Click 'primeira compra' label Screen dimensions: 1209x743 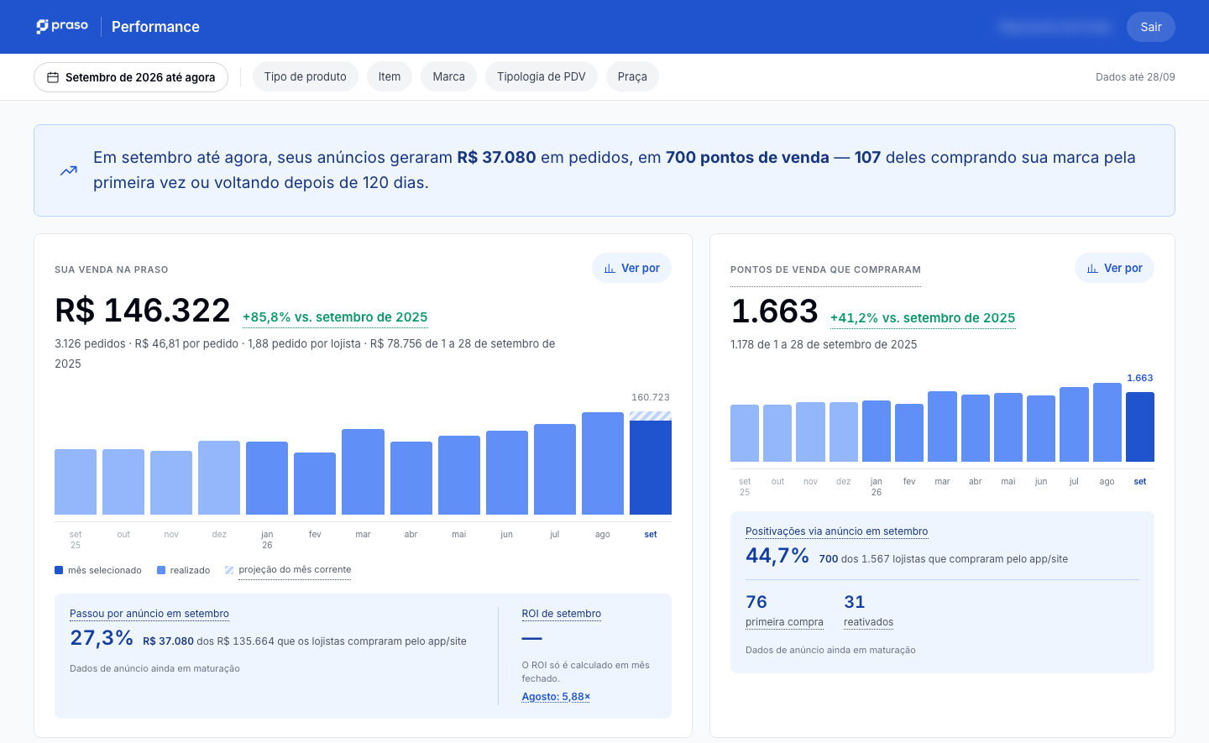784,622
